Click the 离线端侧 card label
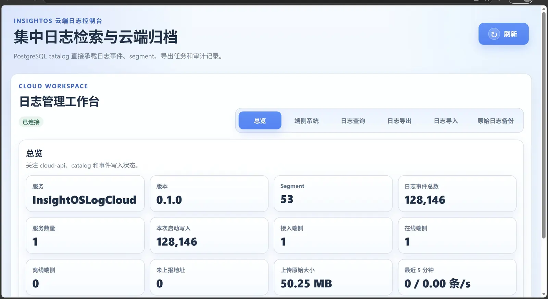This screenshot has height=299, width=548. 44,270
